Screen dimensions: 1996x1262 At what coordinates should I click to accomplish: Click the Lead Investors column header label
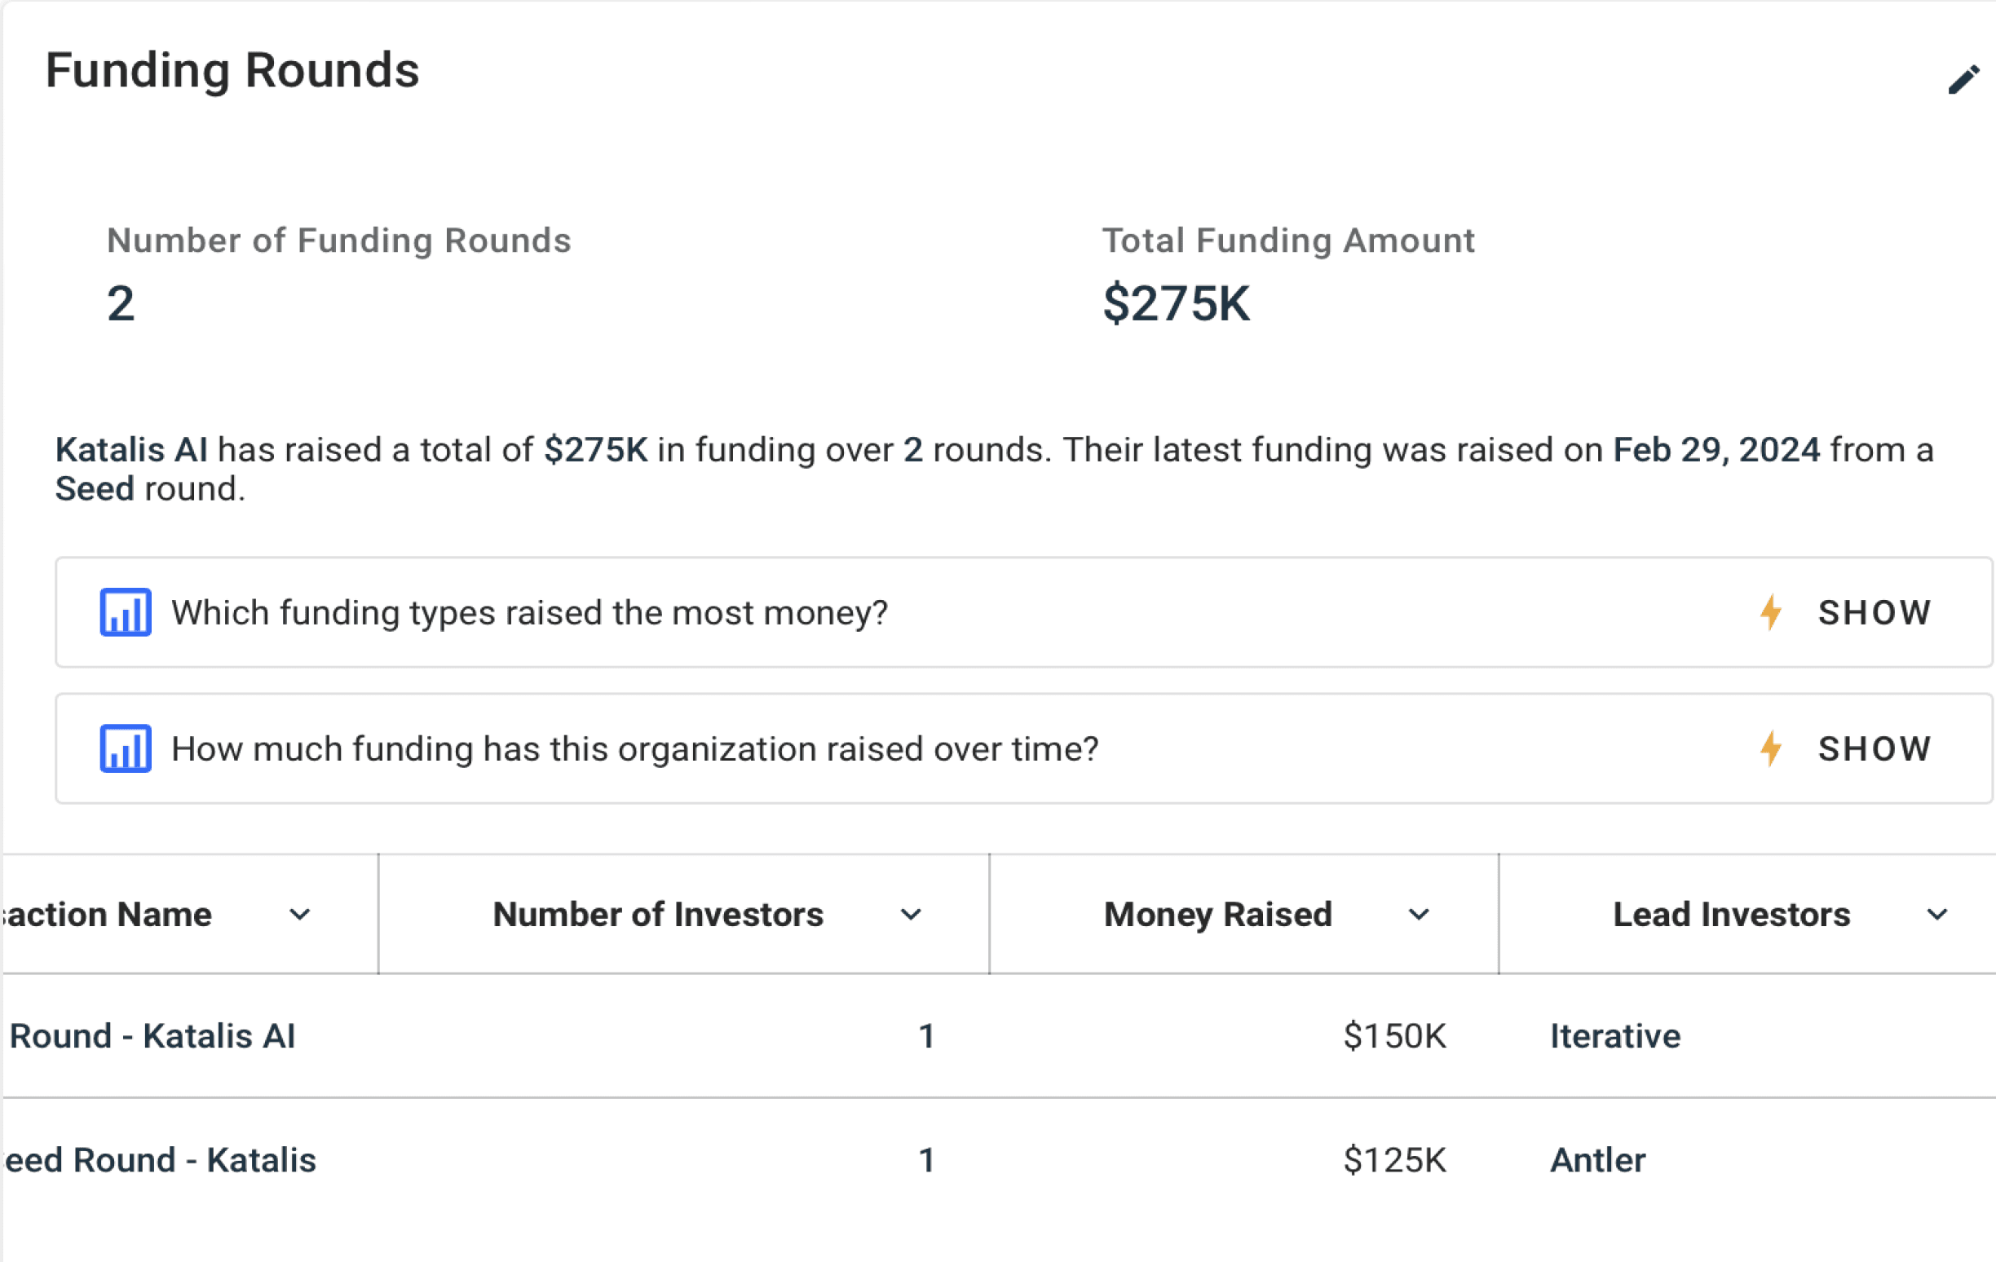[1731, 915]
